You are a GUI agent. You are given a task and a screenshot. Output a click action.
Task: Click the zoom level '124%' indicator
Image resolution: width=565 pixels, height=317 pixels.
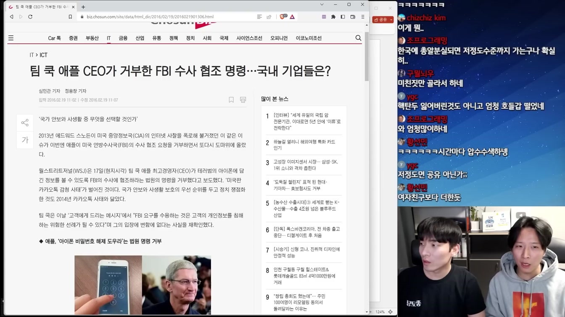380,312
